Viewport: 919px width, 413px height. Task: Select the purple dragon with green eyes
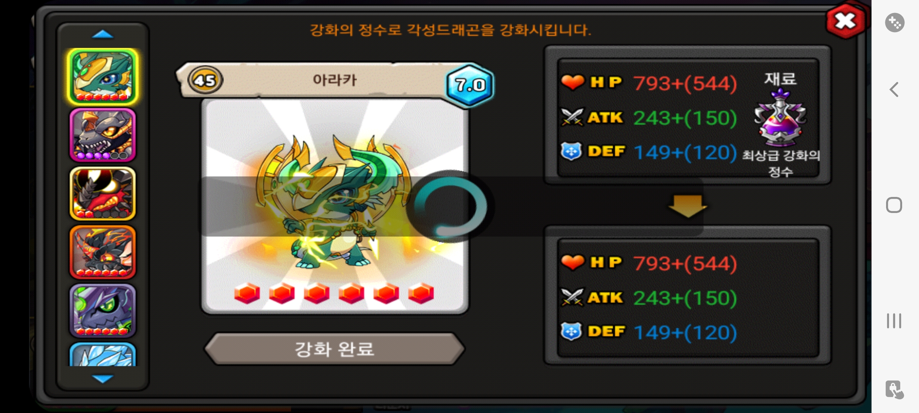tap(103, 311)
